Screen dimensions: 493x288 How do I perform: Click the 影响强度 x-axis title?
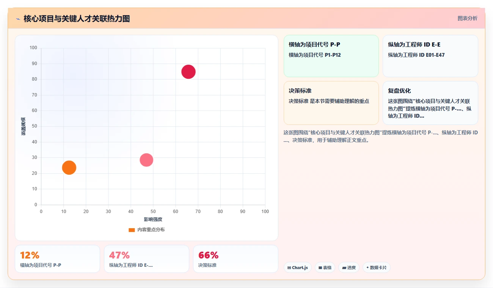[x=153, y=220]
